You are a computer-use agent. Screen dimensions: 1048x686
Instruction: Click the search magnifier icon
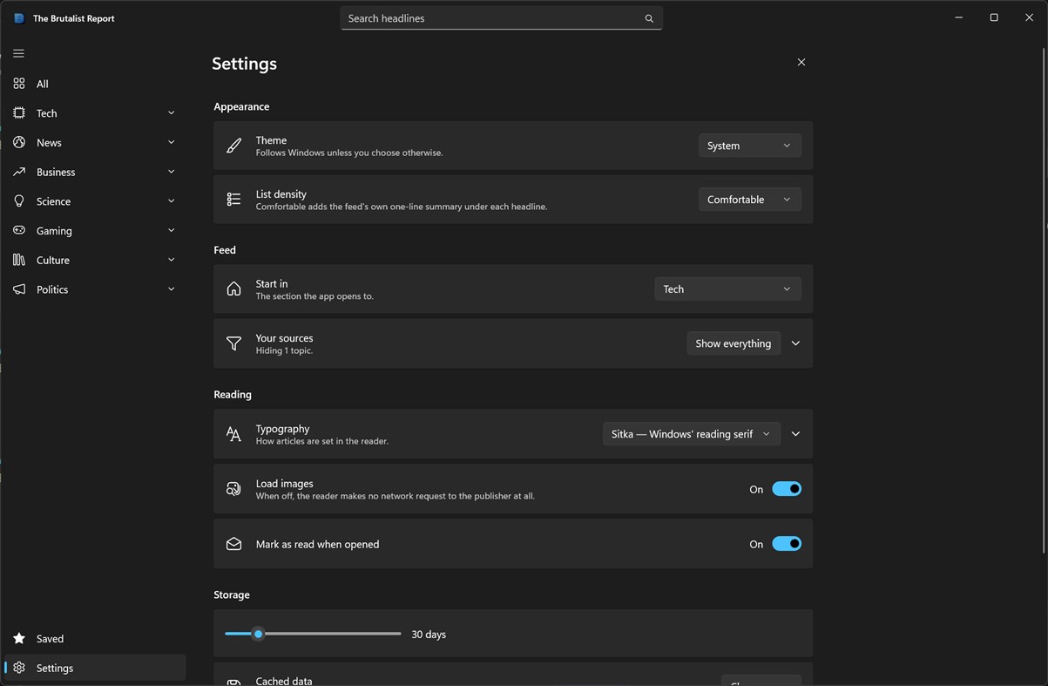pyautogui.click(x=649, y=18)
